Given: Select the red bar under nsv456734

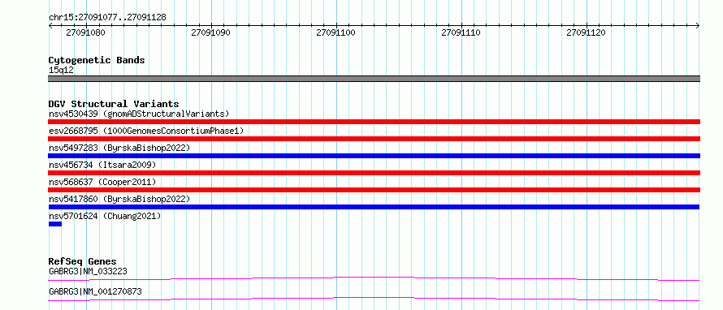Looking at the screenshot, I should click(374, 173).
